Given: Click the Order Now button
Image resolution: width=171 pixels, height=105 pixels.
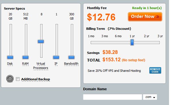Looking at the screenshot, I should [x=145, y=17].
